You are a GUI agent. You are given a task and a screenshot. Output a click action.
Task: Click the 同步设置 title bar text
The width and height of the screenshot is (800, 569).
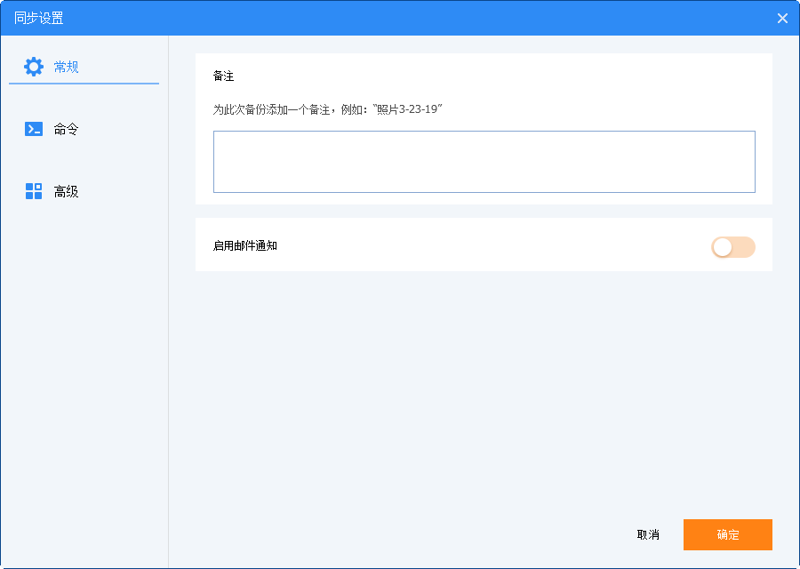39,19
